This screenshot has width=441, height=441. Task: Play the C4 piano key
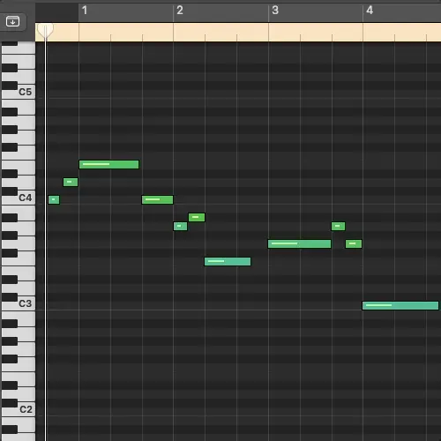(x=25, y=198)
